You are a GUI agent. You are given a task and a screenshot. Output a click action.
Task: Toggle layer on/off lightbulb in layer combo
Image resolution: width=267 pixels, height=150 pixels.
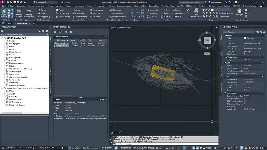click(204, 10)
